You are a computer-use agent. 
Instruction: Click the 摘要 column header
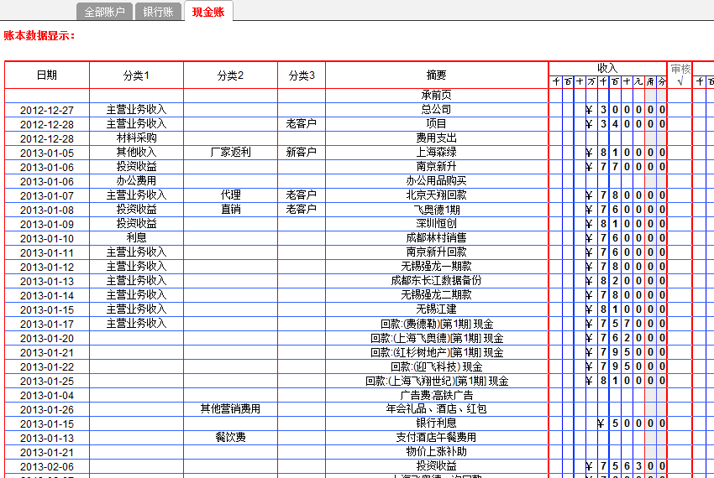(437, 75)
